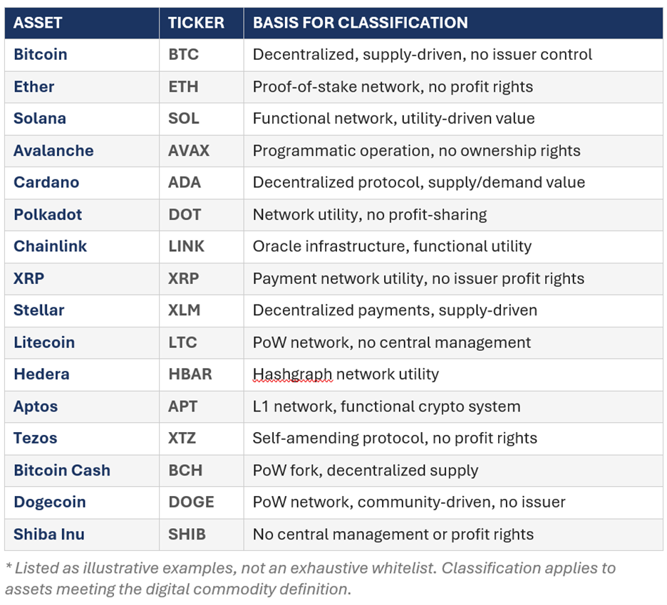
Task: Click the XLM ticker cell
Action: 185,310
